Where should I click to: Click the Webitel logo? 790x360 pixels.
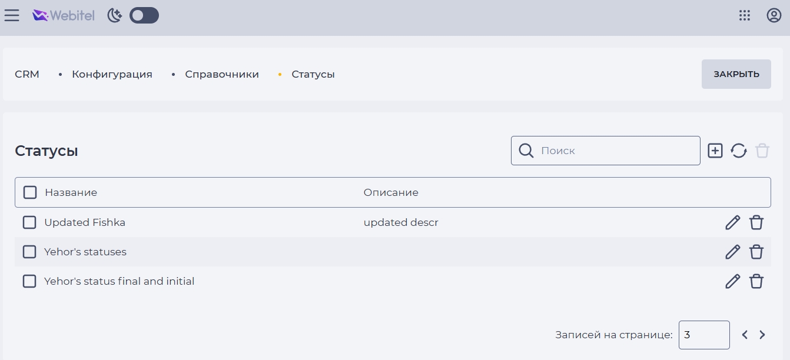point(64,15)
